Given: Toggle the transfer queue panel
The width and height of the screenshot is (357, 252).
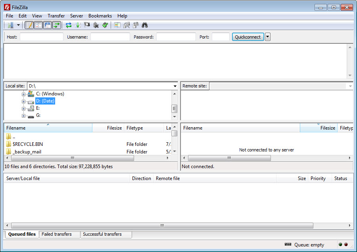Looking at the screenshot, I should tap(57, 25).
